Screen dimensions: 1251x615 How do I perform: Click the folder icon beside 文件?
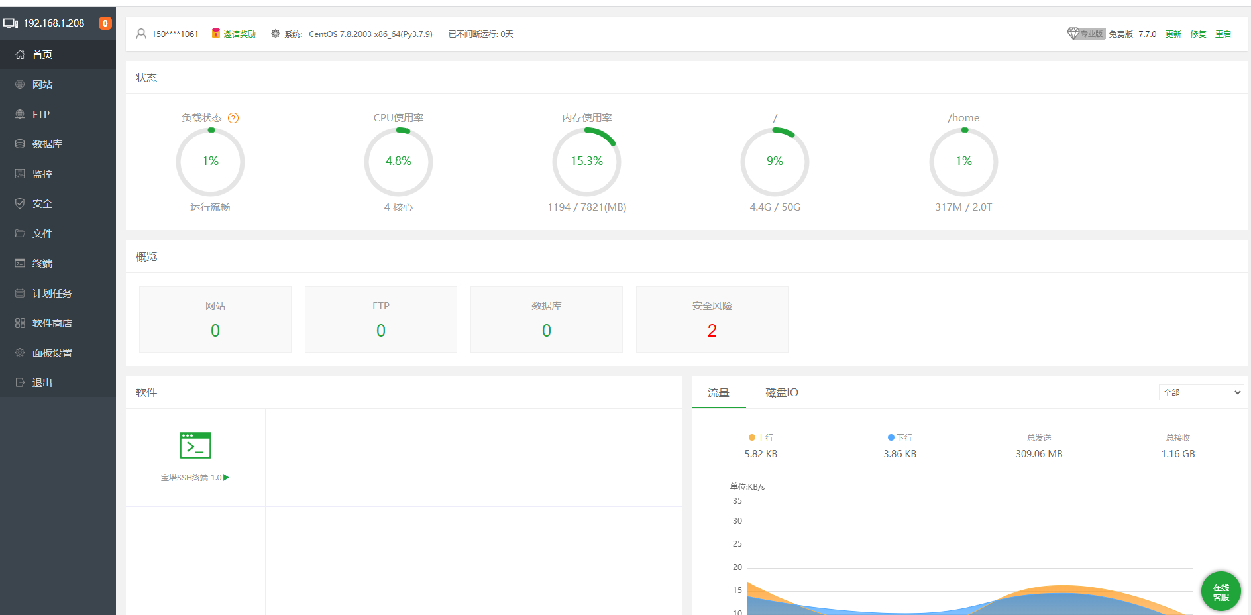click(x=20, y=233)
